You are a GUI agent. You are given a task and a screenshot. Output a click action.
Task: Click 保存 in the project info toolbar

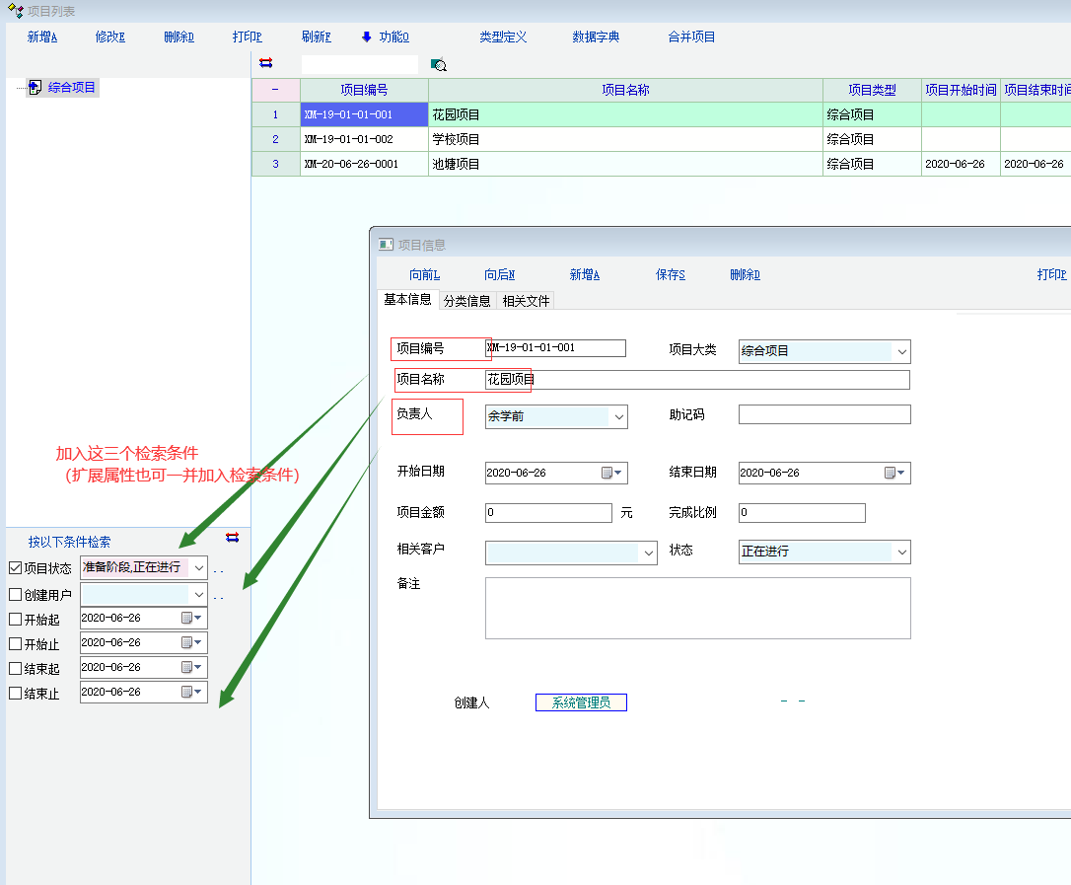coord(670,275)
